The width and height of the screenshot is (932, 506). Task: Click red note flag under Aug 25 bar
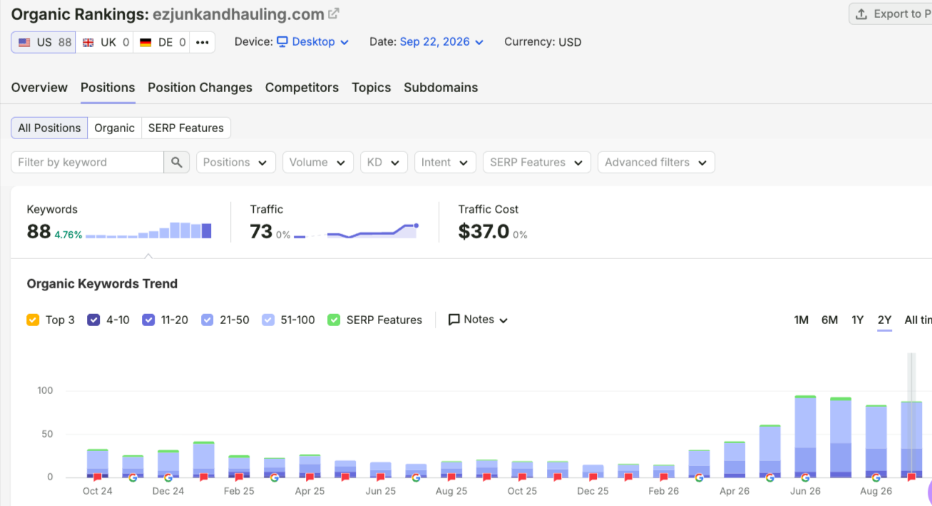(x=451, y=477)
